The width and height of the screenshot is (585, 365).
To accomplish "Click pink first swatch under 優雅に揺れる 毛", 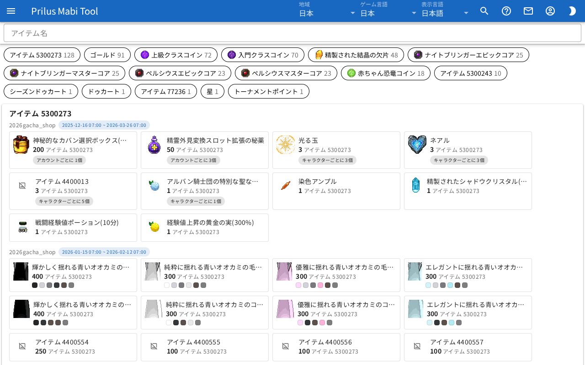I will tap(298, 285).
